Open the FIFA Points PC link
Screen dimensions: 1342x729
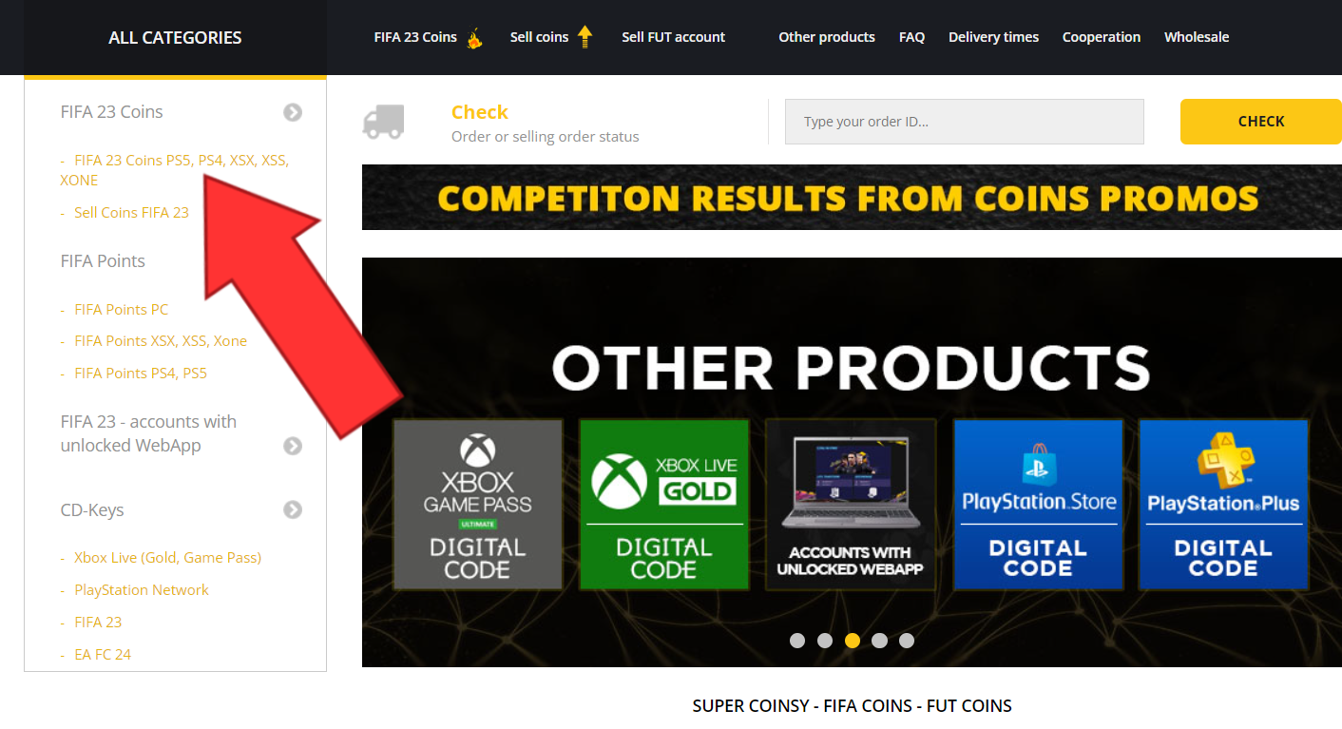[122, 309]
